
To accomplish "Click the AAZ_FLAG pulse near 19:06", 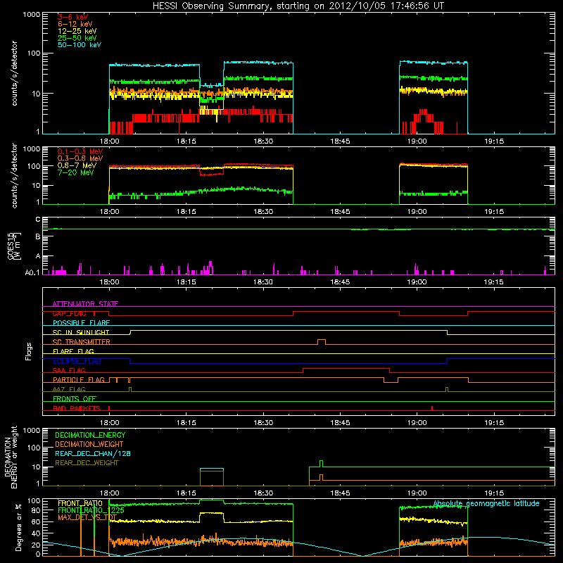I will [447, 389].
